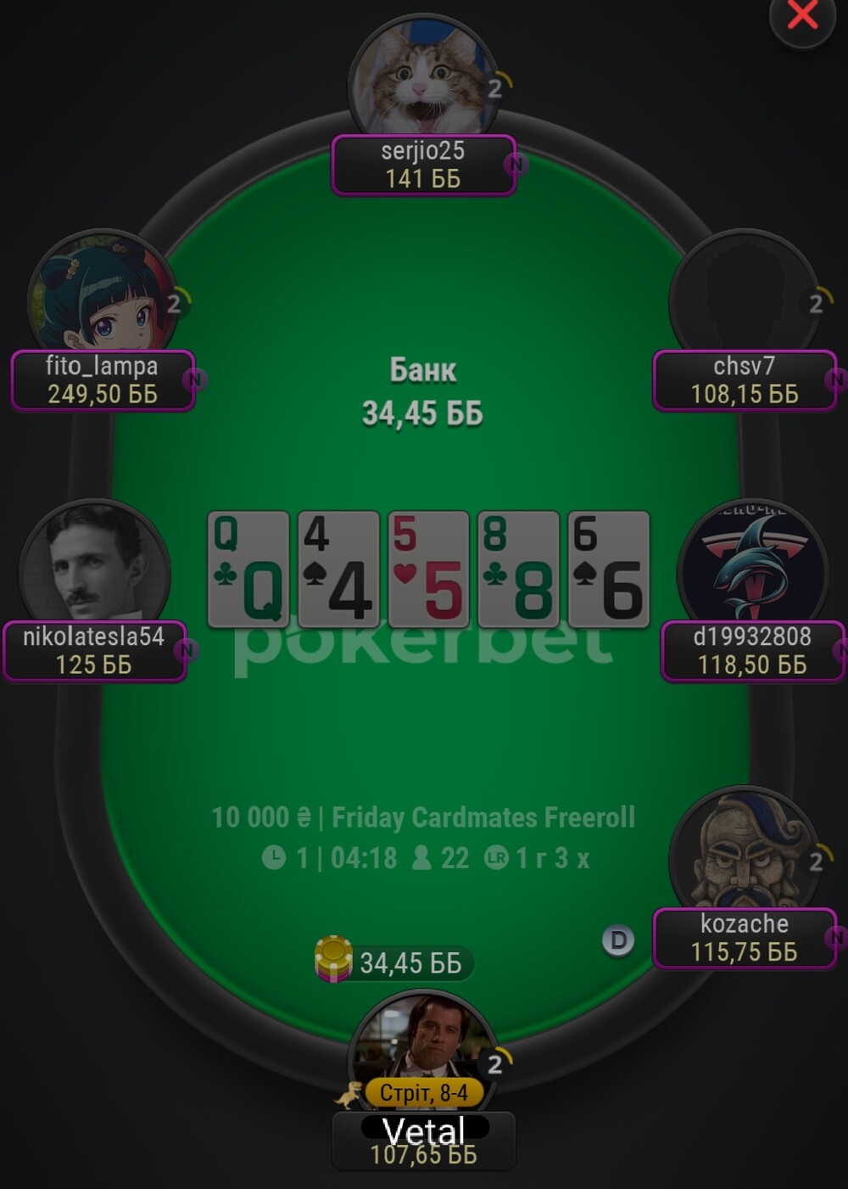This screenshot has width=848, height=1189.
Task: Tap nikolatesla54's portrait avatar
Action: tap(94, 563)
